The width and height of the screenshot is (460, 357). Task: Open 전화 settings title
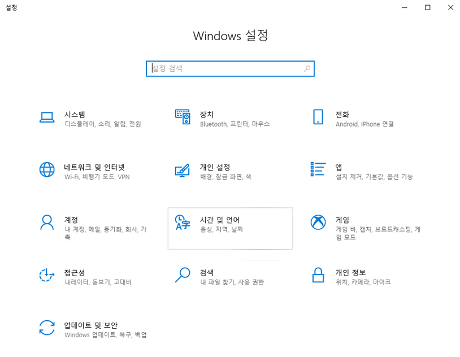coord(342,115)
